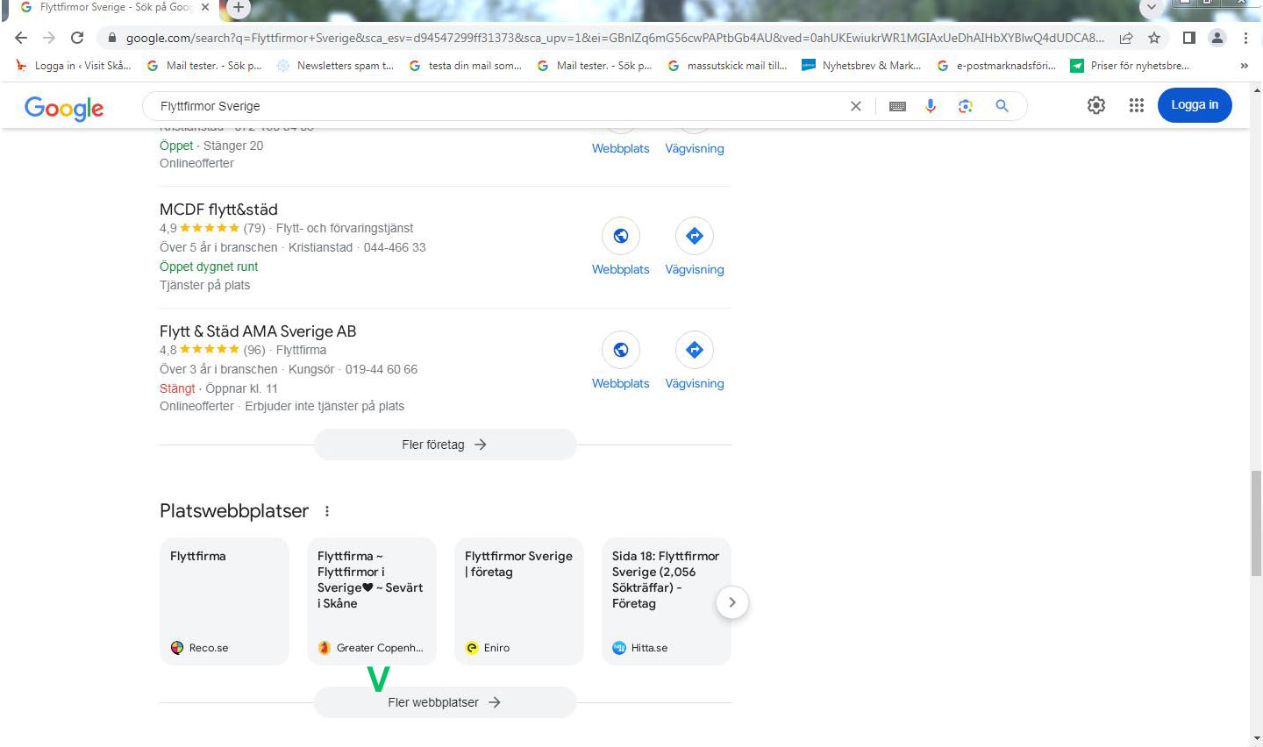Open the Greater Copenhagen Flyttfirma card
This screenshot has height=747, width=1263.
coord(372,601)
